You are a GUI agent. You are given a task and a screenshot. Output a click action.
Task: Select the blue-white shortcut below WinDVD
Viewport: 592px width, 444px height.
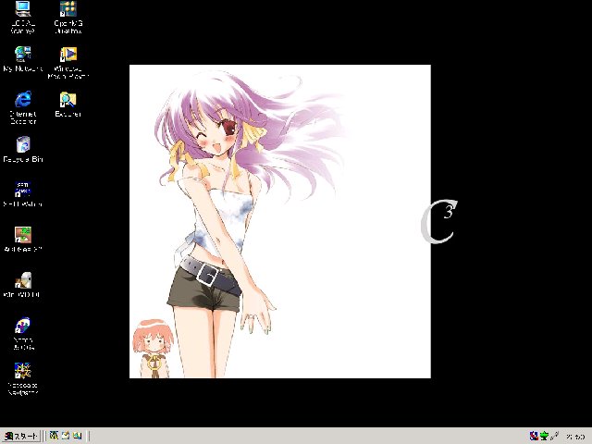tap(23, 325)
